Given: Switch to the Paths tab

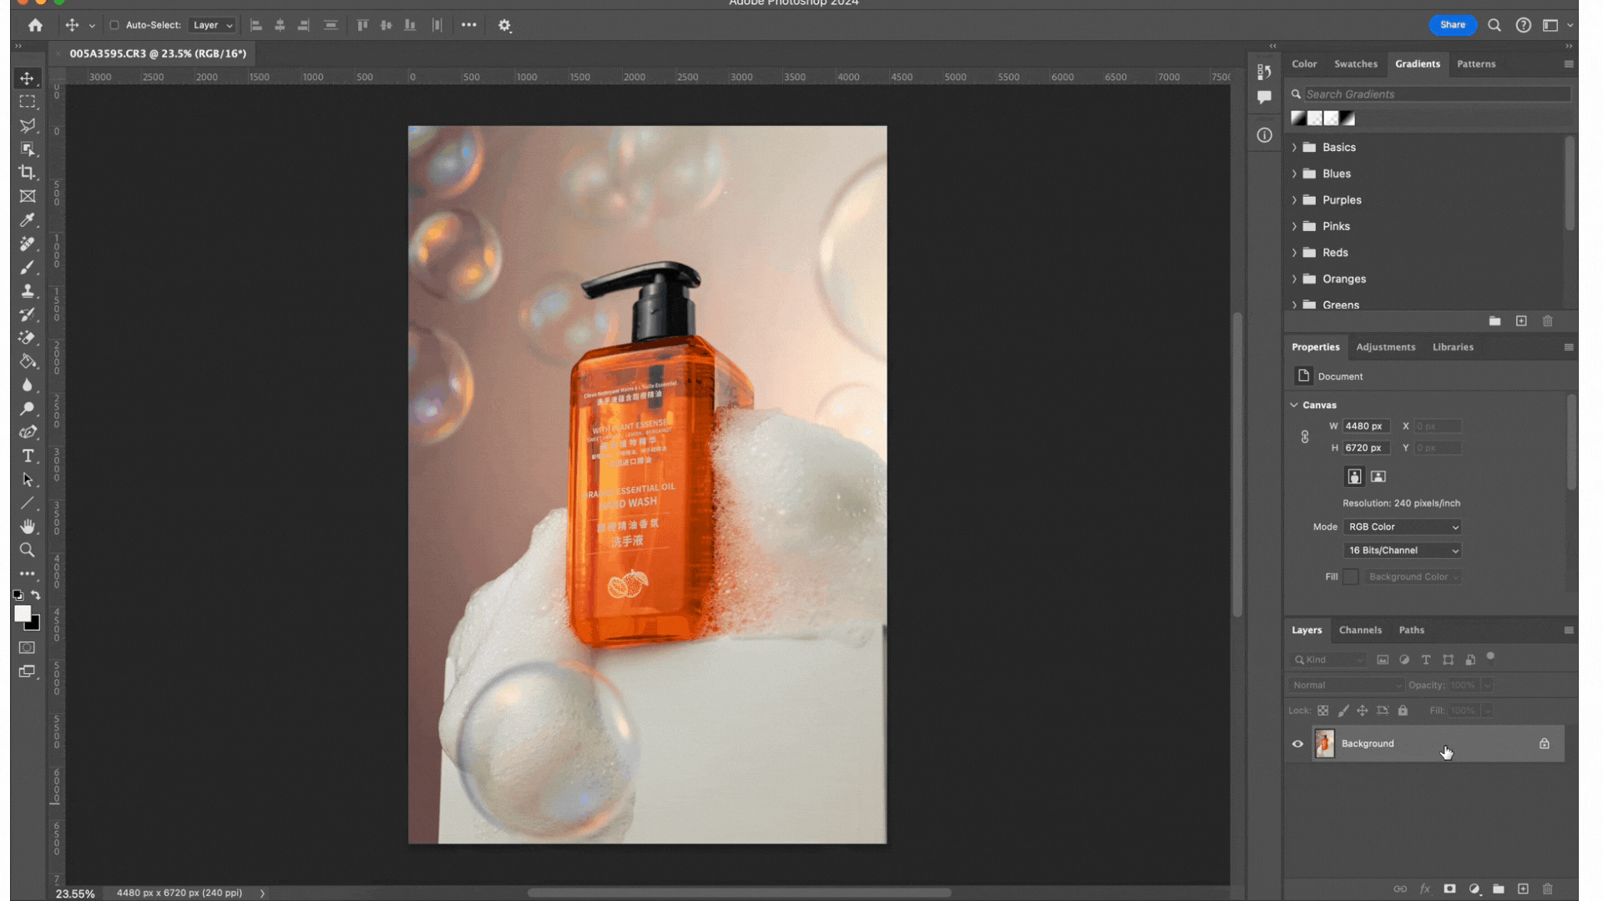Looking at the screenshot, I should [x=1411, y=630].
